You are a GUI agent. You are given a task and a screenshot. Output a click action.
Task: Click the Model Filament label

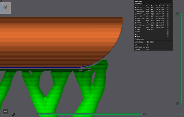[x=139, y=43]
